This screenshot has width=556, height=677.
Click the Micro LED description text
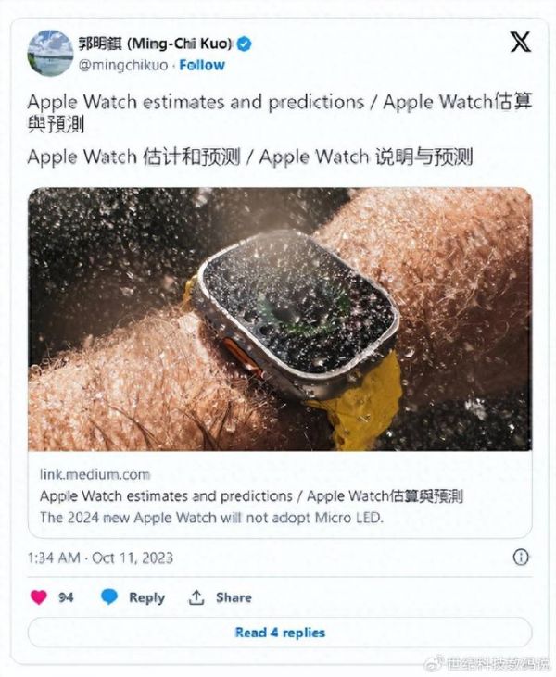pyautogui.click(x=211, y=518)
